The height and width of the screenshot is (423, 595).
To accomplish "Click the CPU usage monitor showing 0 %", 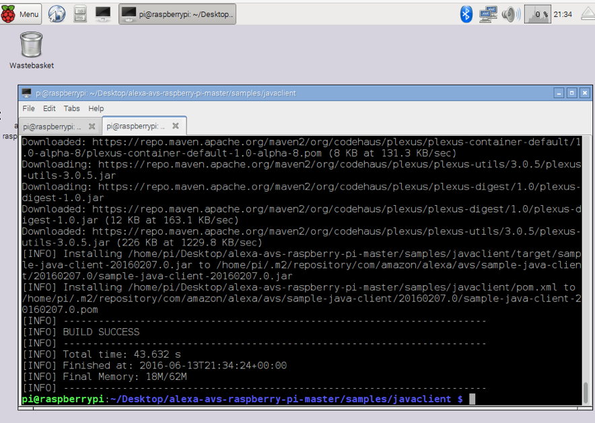I will (537, 14).
